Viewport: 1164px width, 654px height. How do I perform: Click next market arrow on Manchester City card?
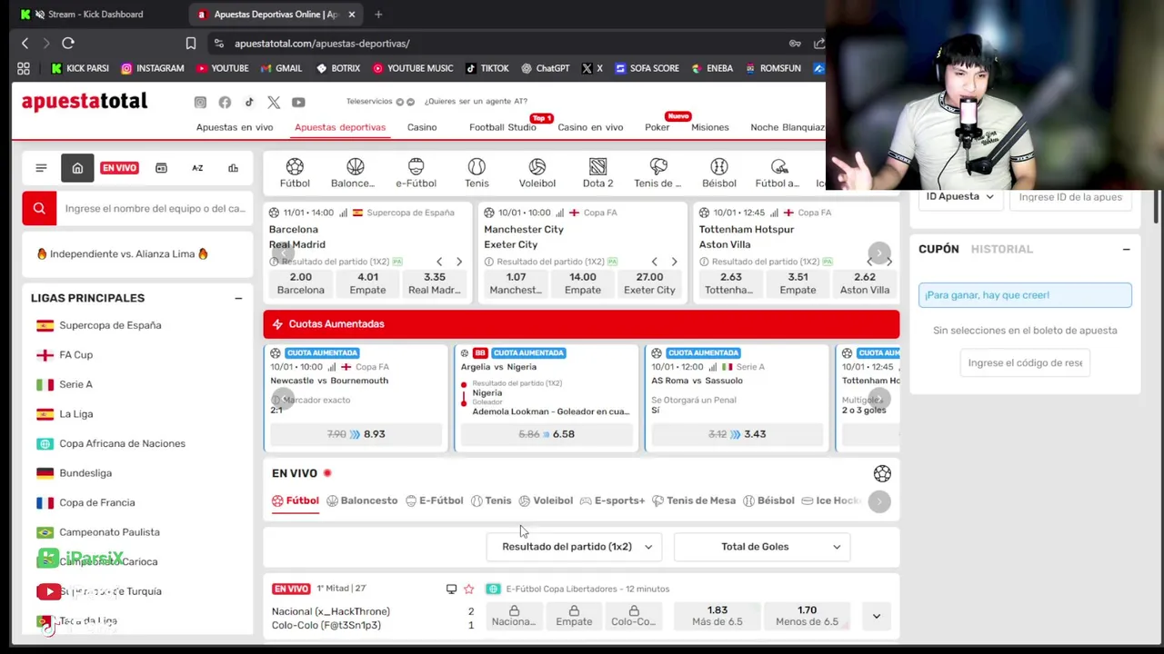click(x=674, y=262)
